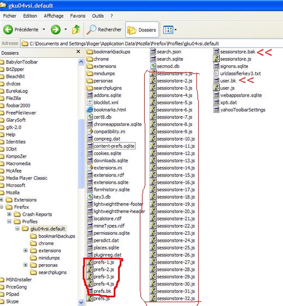This screenshot has height=306, width=283.
Task: Select Mozilla folder in tree
Action: point(13,192)
